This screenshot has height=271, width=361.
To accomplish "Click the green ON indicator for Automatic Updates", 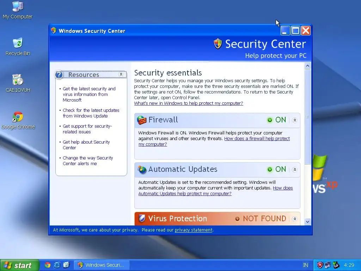I will 270,169.
